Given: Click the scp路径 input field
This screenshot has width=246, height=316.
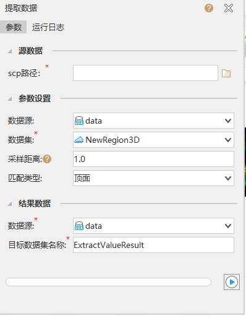Looking at the screenshot, I should click(145, 73).
